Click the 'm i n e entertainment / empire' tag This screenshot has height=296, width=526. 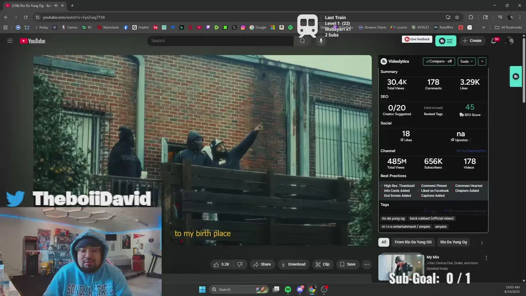click(x=406, y=227)
